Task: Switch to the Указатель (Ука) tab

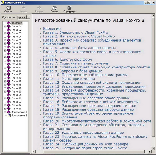Action: point(20,18)
